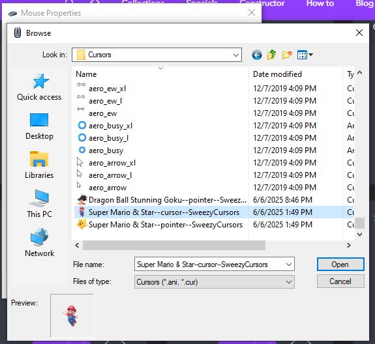
Task: Open the View Menu icon
Action: [305, 55]
